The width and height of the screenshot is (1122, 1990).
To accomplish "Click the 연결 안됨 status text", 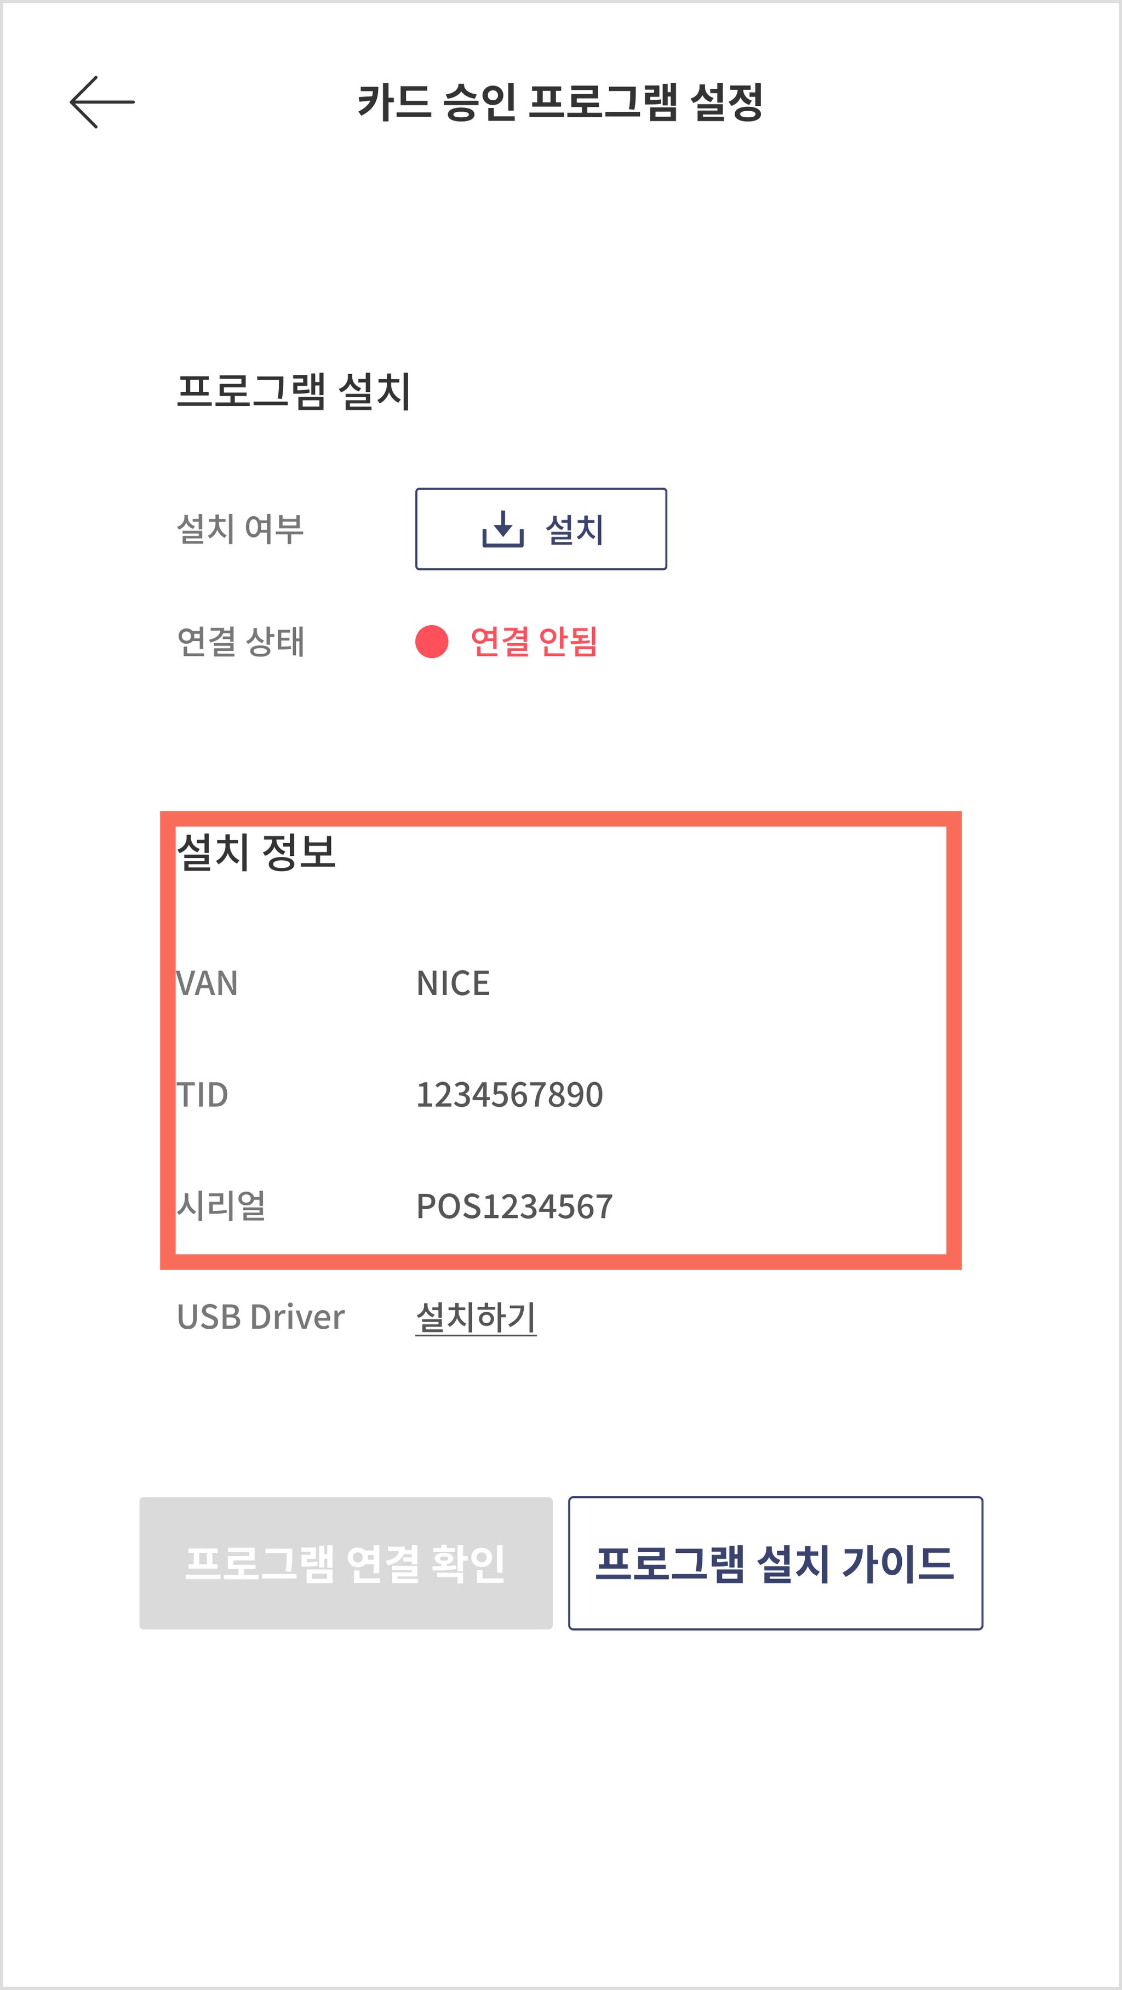I will point(534,642).
